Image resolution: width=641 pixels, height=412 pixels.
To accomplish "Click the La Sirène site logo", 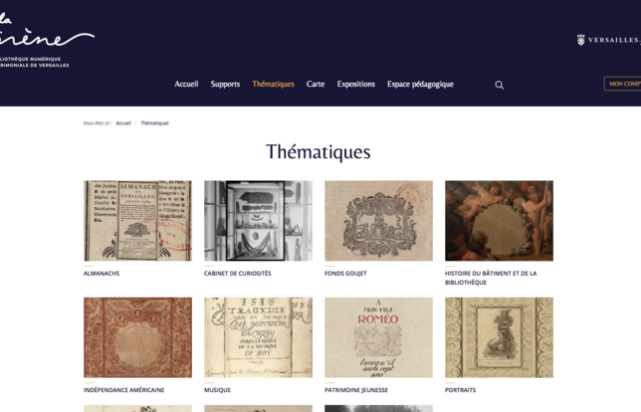I will pyautogui.click(x=46, y=41).
